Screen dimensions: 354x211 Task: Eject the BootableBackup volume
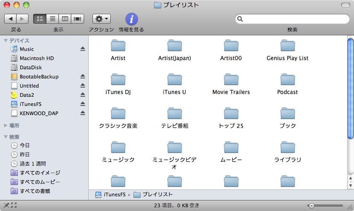(x=83, y=77)
